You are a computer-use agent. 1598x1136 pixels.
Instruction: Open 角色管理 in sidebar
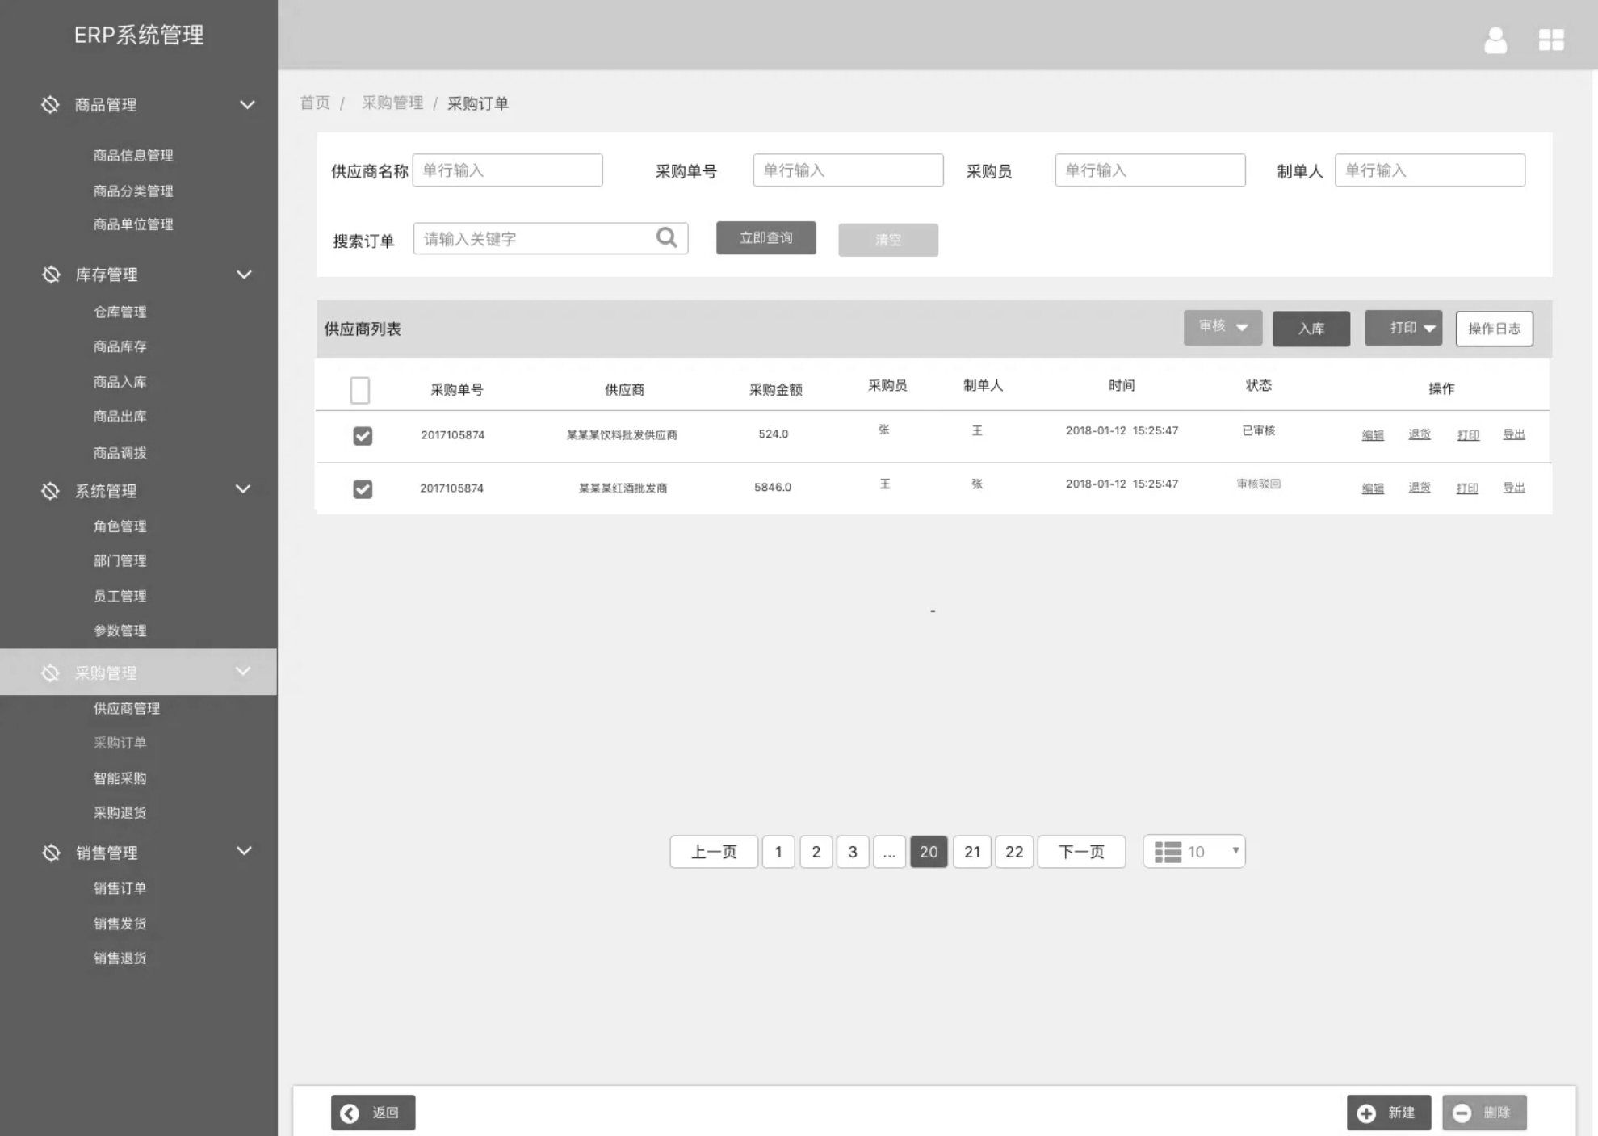[120, 526]
